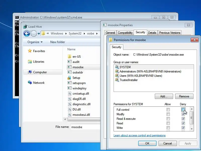Click the Add... button
Viewport: 201px width, 151px height.
164,96
